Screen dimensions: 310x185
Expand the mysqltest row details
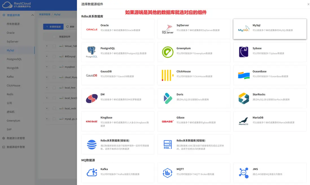(x=47, y=67)
